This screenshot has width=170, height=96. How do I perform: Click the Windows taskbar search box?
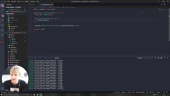click(x=15, y=95)
